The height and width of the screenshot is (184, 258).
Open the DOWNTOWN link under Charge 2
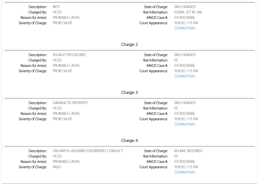[185, 76]
